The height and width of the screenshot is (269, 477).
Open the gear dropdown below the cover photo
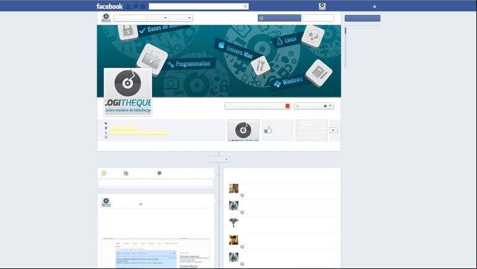(x=328, y=106)
